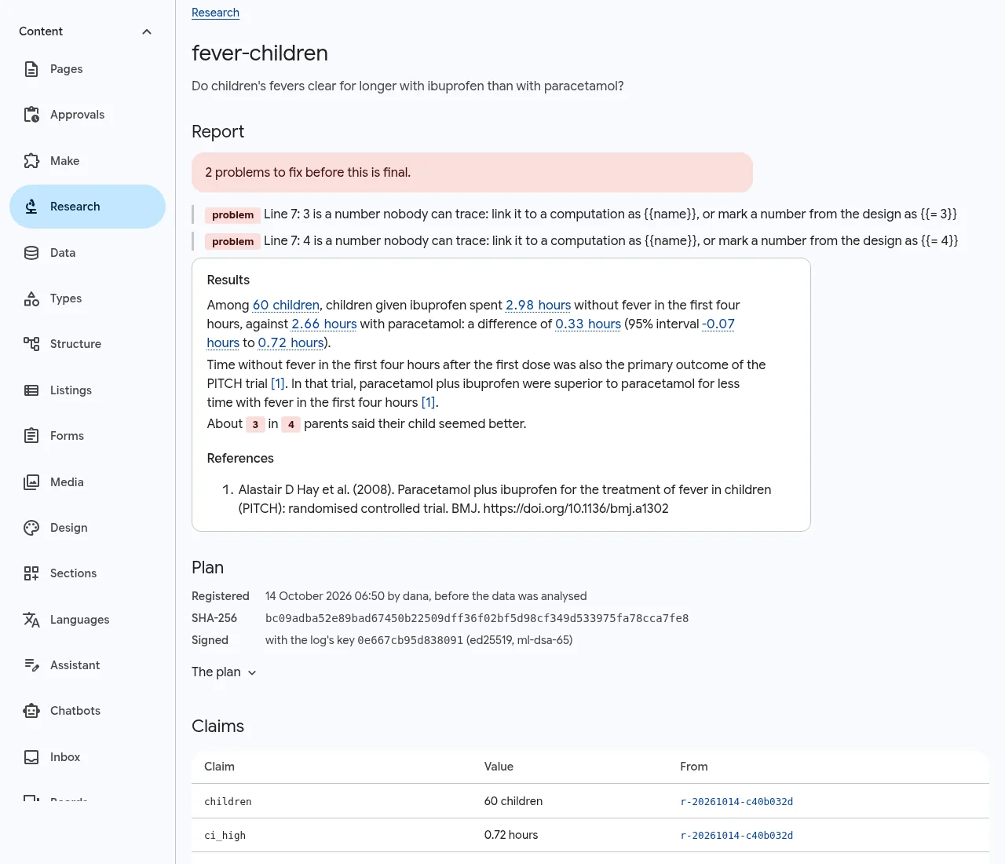Screen dimensions: 1005x864
Task: Click the Sections grid-plus icon
Action: click(x=31, y=573)
